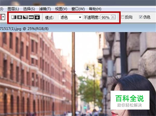
Task: Click the red gradient swatch preview
Action: coord(1,17)
